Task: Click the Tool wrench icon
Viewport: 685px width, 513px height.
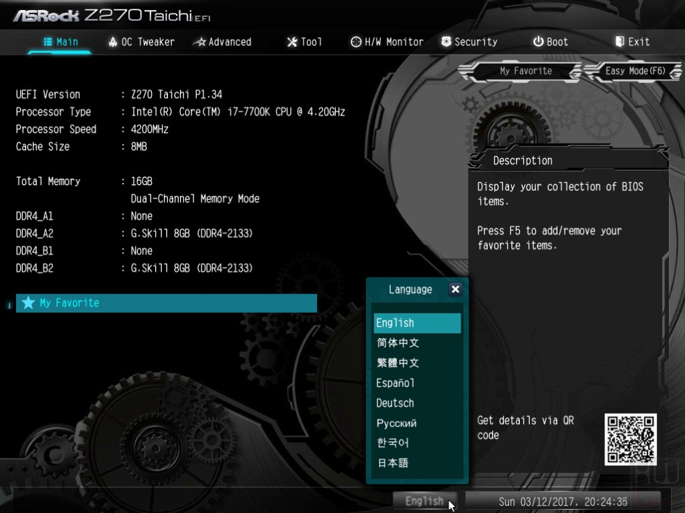Action: point(292,42)
